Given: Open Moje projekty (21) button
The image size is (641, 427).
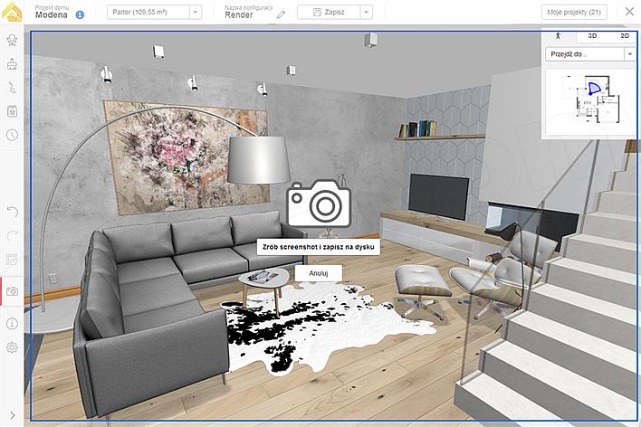Looking at the screenshot, I should (574, 13).
